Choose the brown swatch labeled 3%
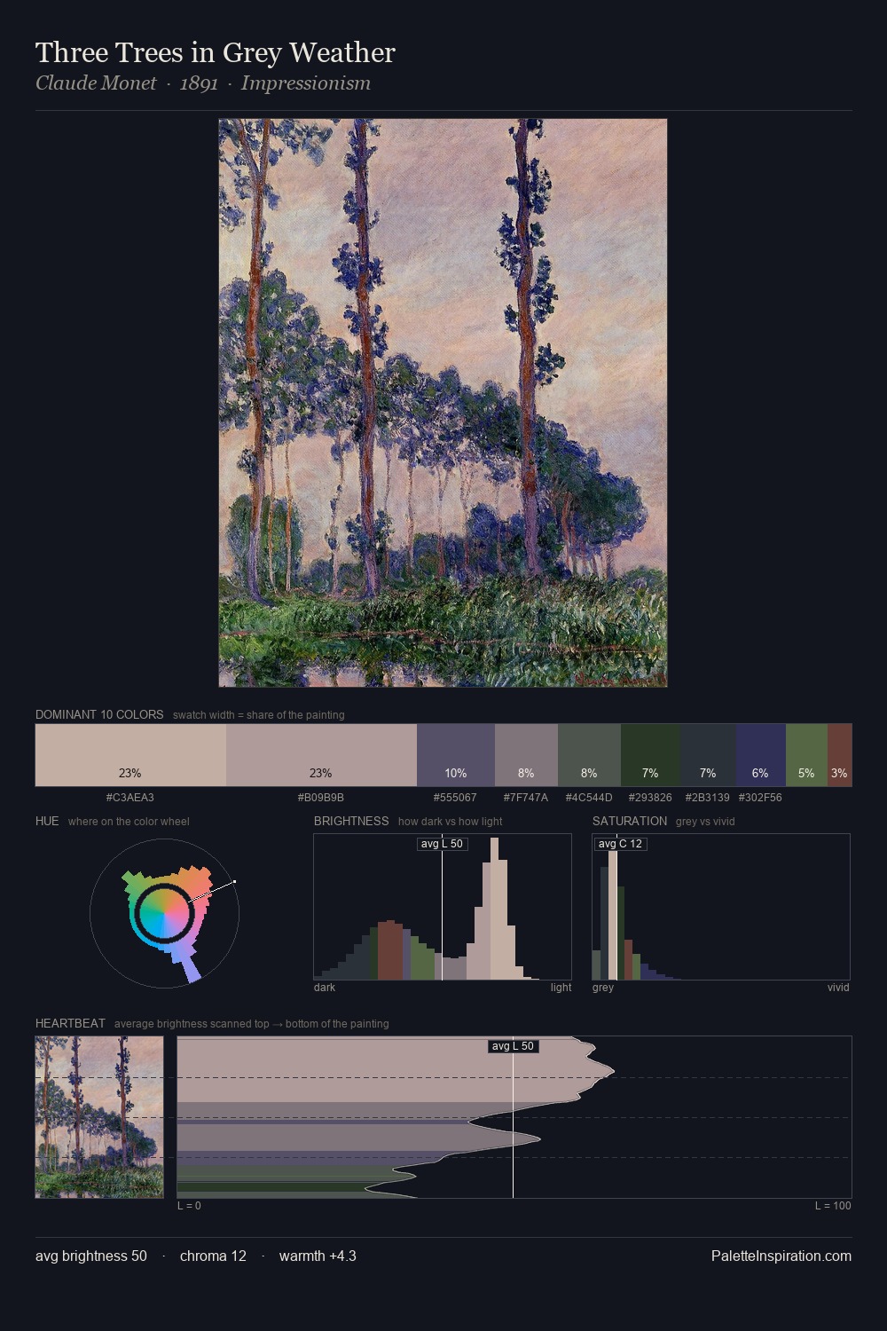 pos(839,755)
